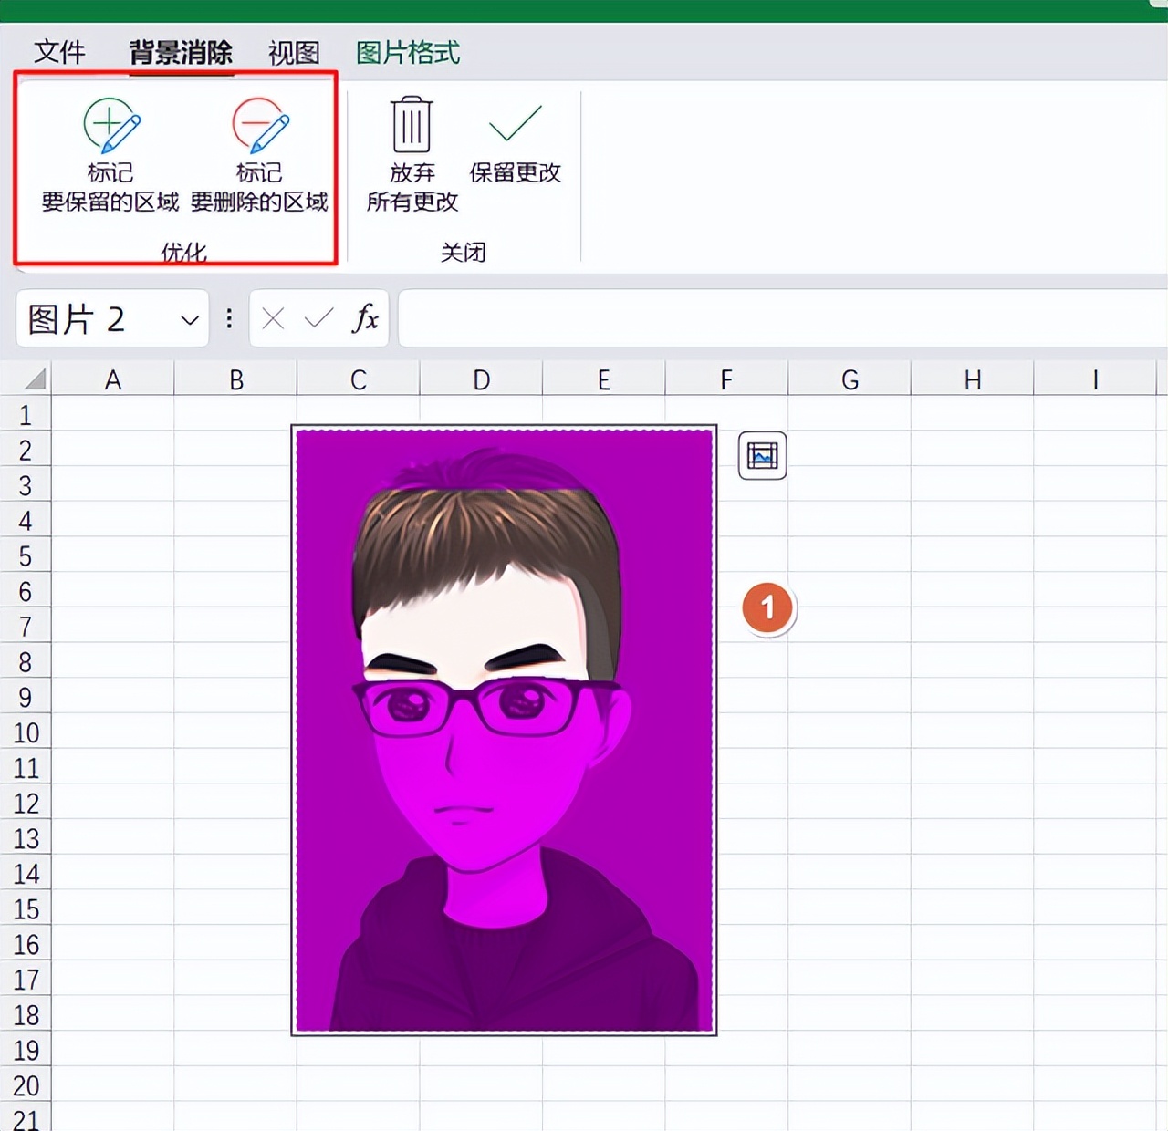Click the formula bar confirm check icon
The image size is (1168, 1131).
tap(318, 318)
